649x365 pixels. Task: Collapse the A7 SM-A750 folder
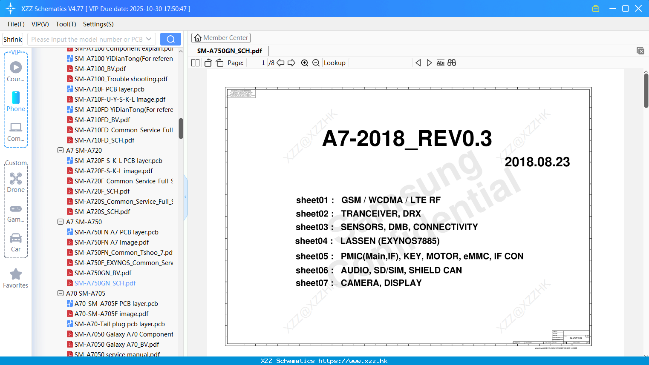tap(61, 222)
